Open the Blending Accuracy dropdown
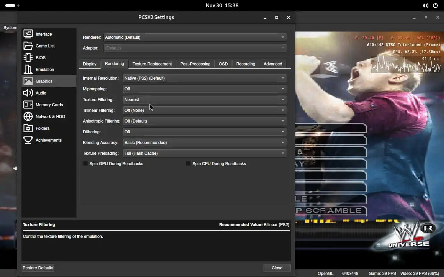444x277 pixels. point(205,142)
